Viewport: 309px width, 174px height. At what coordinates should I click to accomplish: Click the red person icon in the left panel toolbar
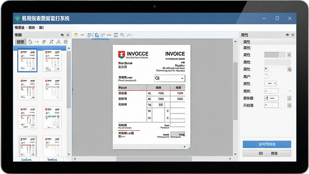58,42
